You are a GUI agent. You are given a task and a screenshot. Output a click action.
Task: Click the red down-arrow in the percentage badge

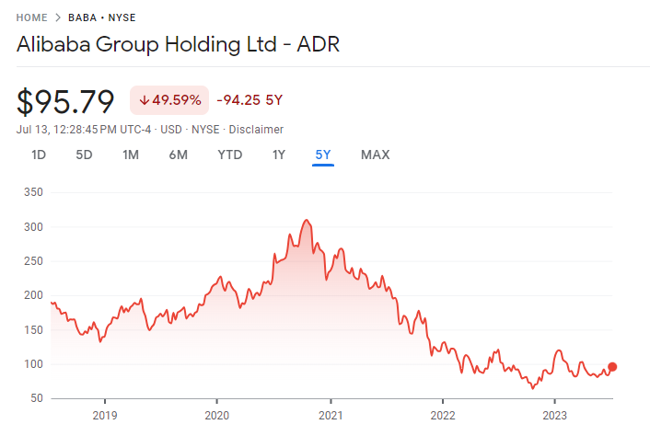point(145,100)
